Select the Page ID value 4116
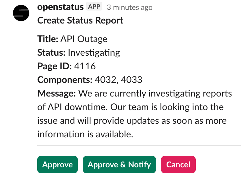 click(x=85, y=66)
